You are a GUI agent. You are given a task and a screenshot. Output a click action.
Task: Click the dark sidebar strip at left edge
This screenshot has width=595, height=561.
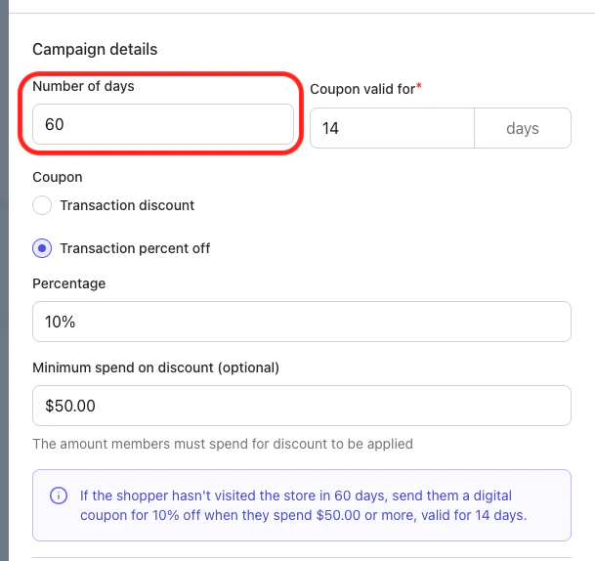click(x=4, y=293)
